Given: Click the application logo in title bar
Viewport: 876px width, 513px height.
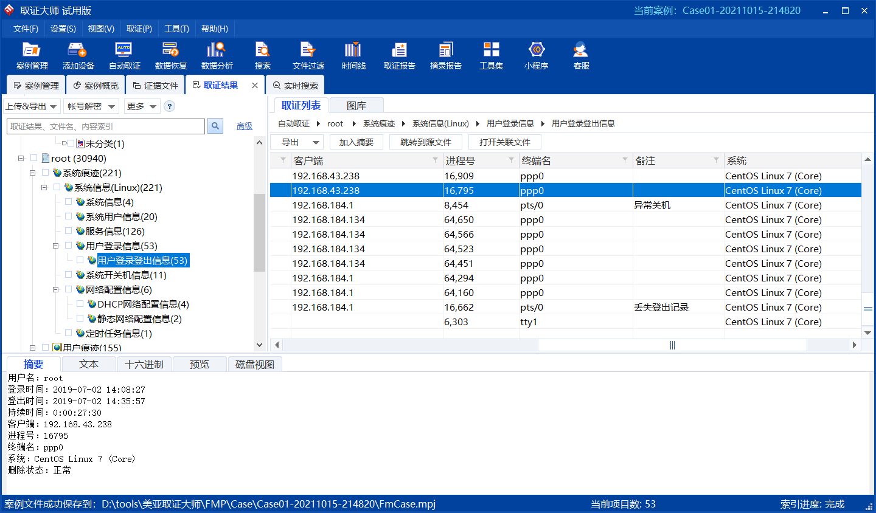Looking at the screenshot, I should [x=9, y=10].
